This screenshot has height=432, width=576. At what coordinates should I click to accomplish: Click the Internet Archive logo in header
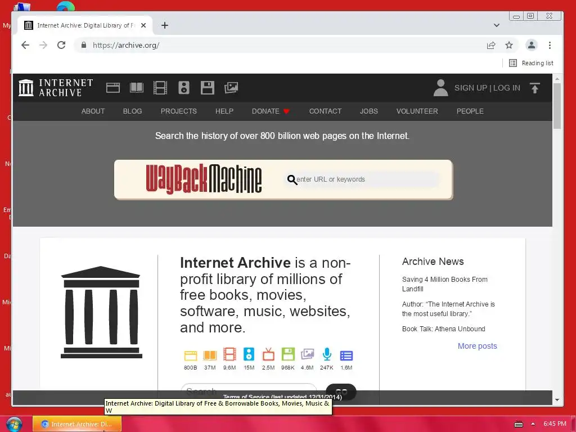tap(56, 88)
